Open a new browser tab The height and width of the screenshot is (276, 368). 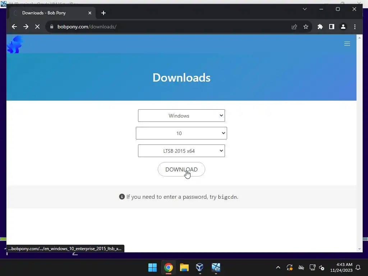click(103, 13)
